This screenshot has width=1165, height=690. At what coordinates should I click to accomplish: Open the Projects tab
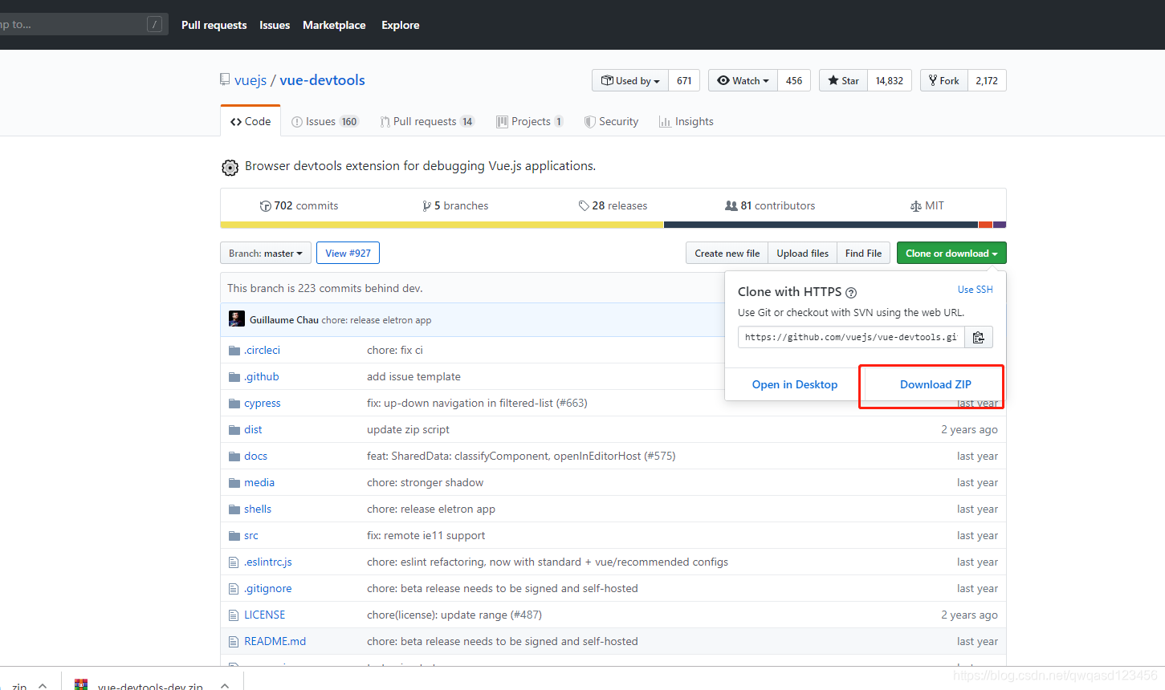[530, 121]
